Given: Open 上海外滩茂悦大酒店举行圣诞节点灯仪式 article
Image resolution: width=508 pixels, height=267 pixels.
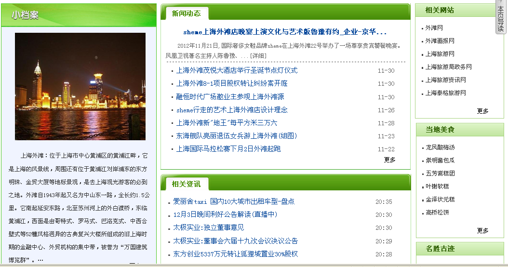Looking at the screenshot, I should click(237, 70).
